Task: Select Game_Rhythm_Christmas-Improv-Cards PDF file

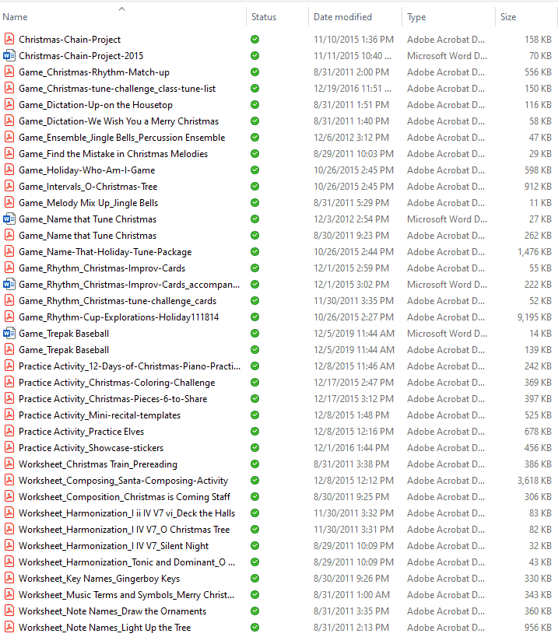Action: (102, 268)
